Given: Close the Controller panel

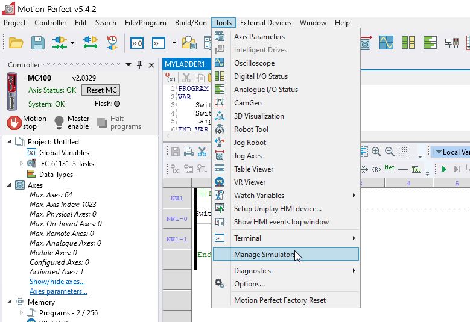Looking at the screenshot, I should (151, 65).
